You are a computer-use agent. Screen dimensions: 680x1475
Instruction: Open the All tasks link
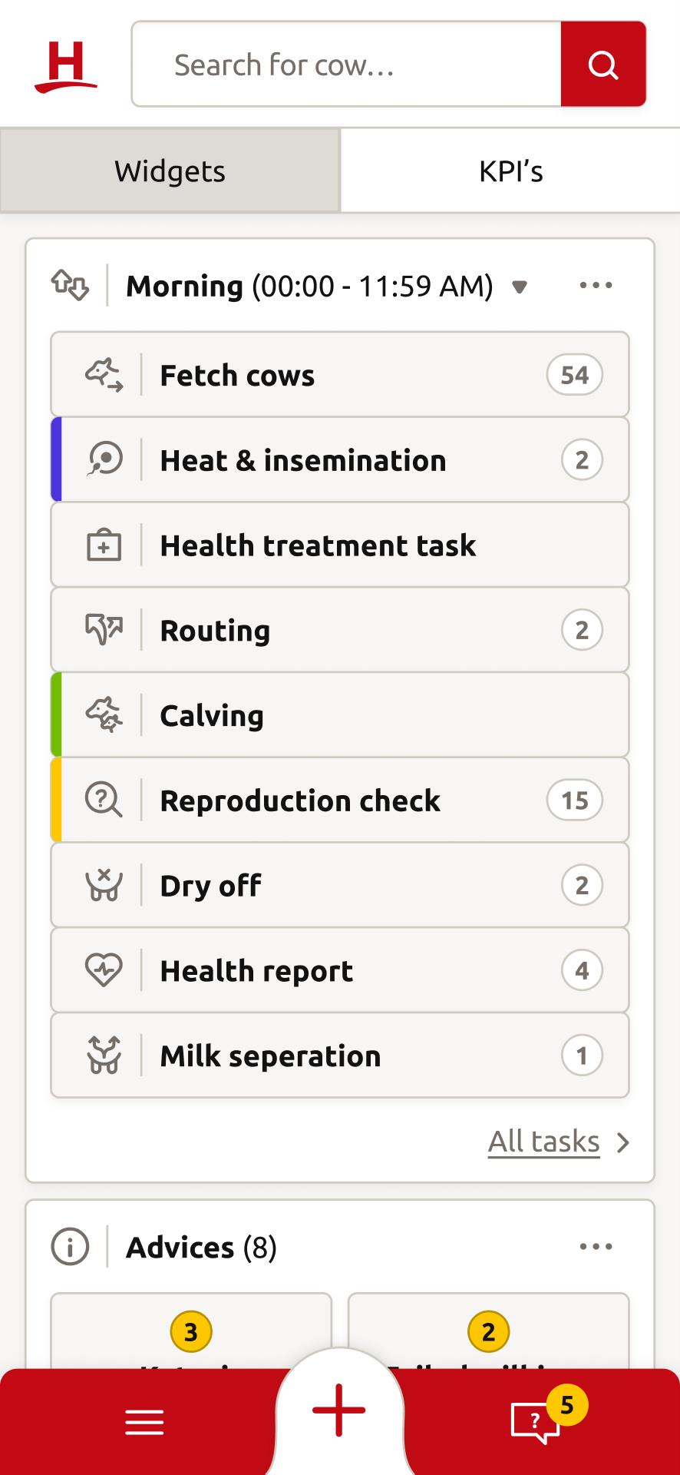[x=543, y=1142]
